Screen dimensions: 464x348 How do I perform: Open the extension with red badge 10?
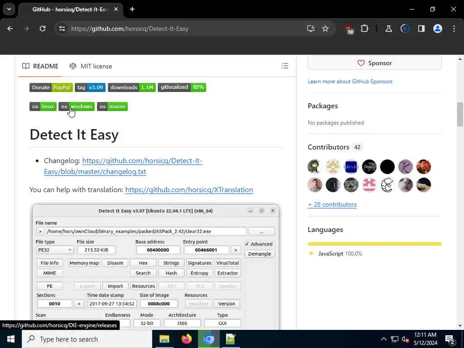click(x=349, y=29)
